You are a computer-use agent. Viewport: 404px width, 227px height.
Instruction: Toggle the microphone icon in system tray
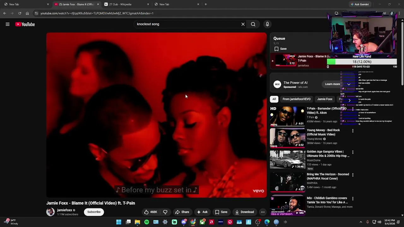pyautogui.click(x=367, y=222)
